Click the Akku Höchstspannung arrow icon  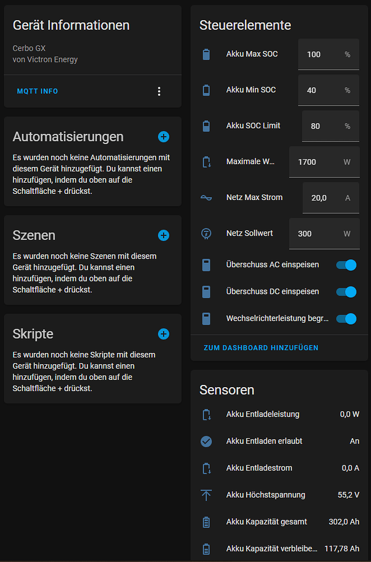point(206,495)
